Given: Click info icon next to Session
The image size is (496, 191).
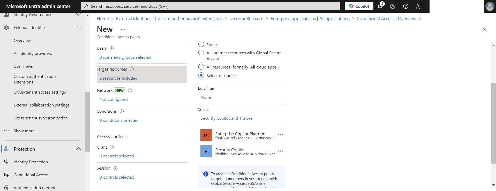Looking at the screenshot, I should [116, 168].
